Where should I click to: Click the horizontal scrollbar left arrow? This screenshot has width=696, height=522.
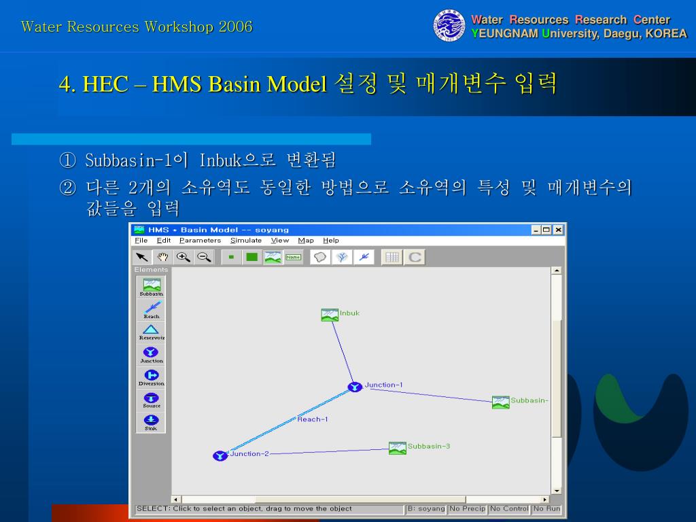[176, 500]
